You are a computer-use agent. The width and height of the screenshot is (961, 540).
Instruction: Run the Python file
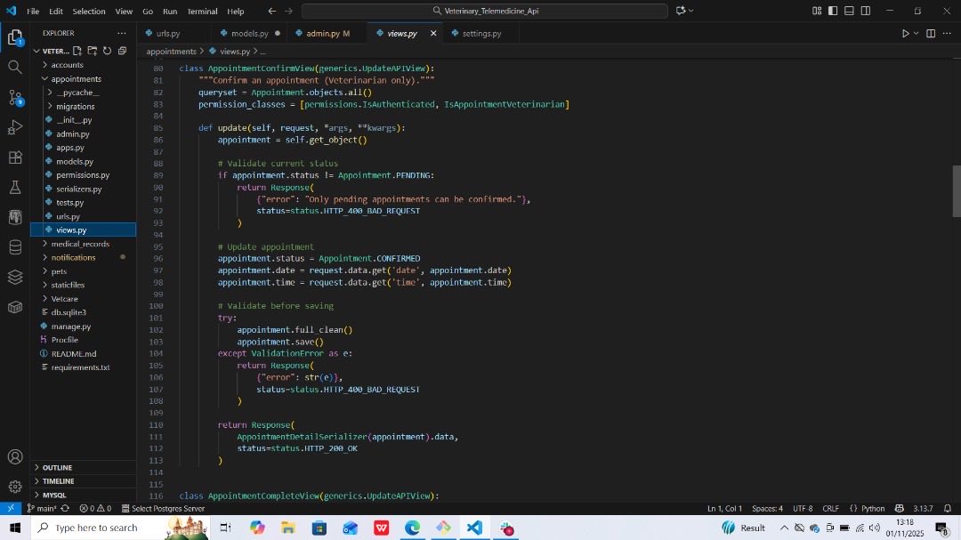tap(906, 33)
